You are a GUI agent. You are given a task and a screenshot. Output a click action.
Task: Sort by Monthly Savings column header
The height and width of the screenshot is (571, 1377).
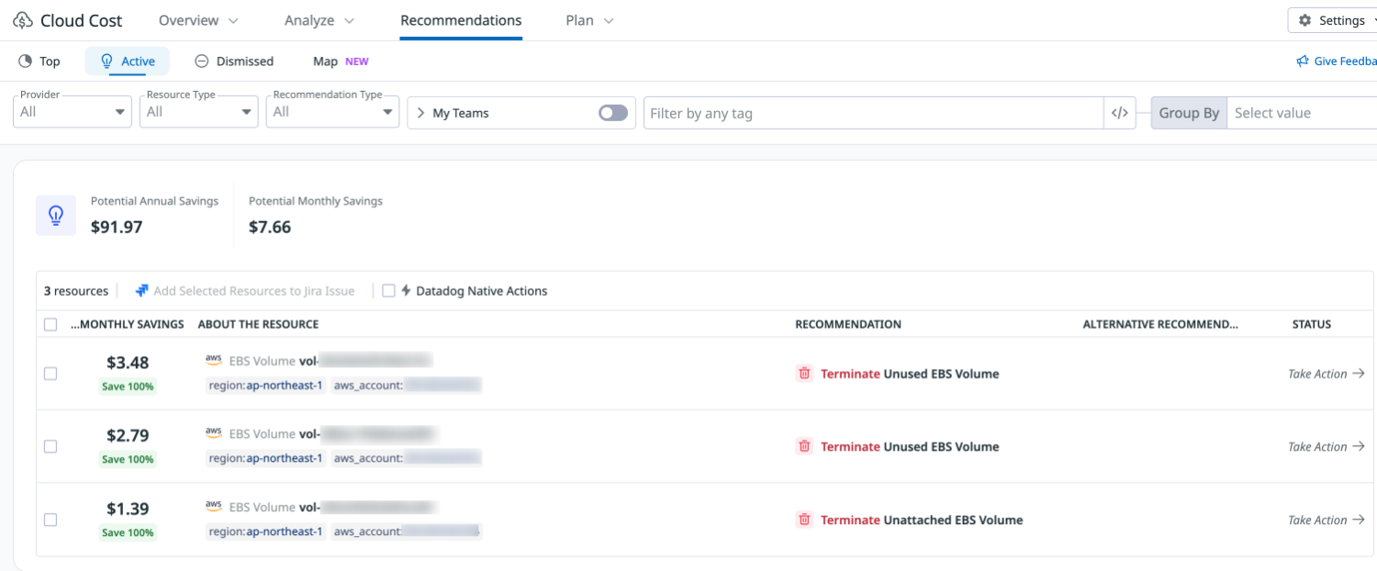coord(128,324)
